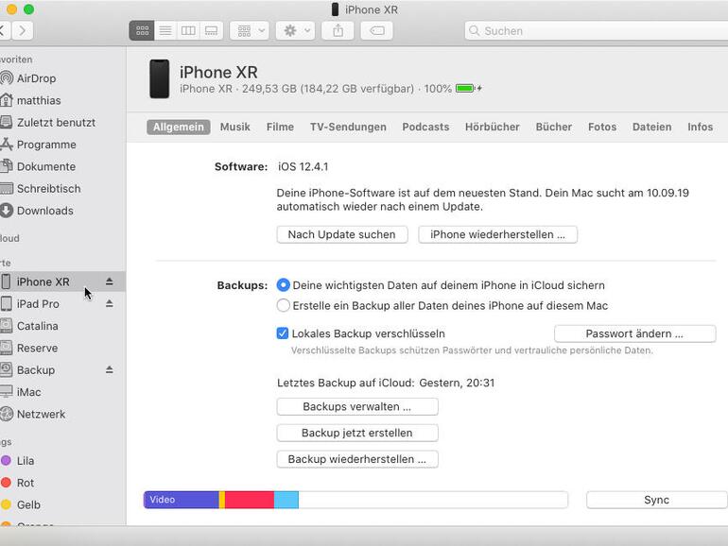Switch to the Allgemein tab
728x546 pixels.
coord(179,128)
